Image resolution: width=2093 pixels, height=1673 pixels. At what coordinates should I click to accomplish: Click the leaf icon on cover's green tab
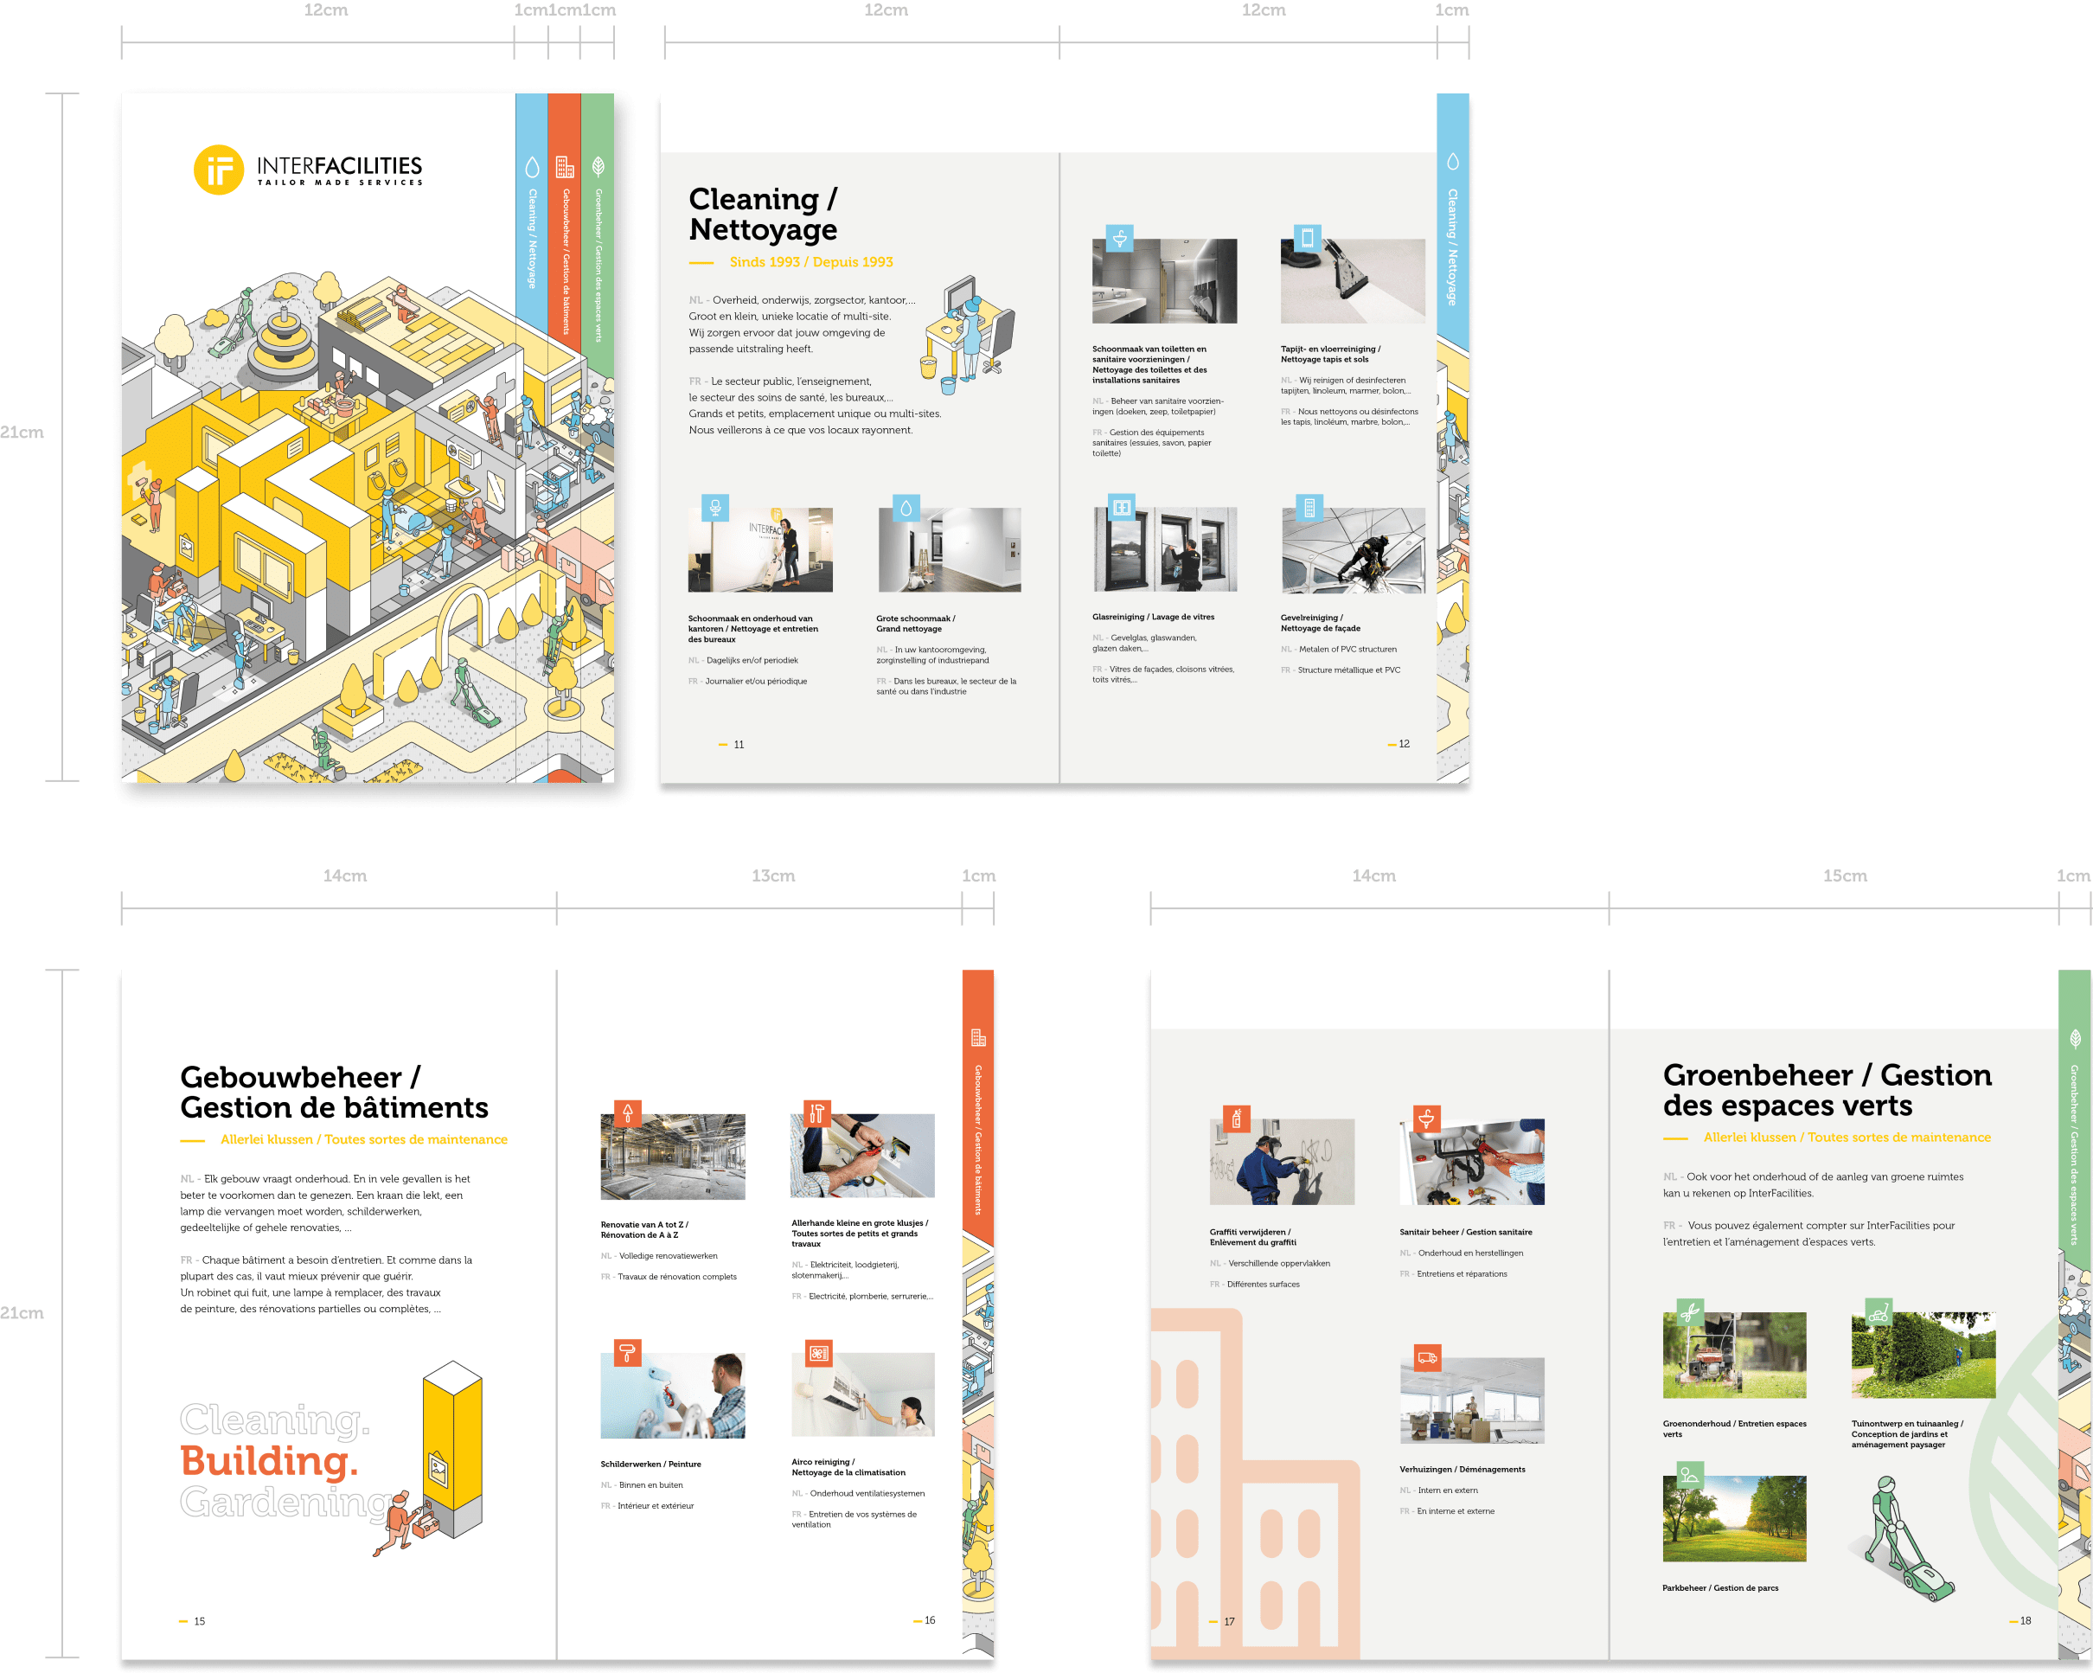click(598, 166)
